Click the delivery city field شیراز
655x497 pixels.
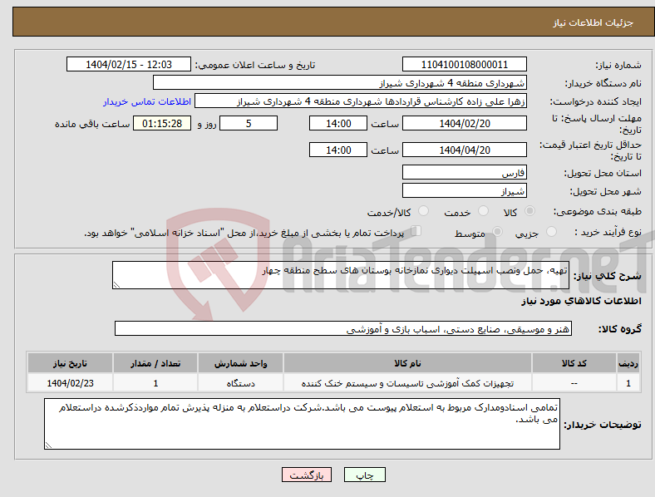point(464,191)
